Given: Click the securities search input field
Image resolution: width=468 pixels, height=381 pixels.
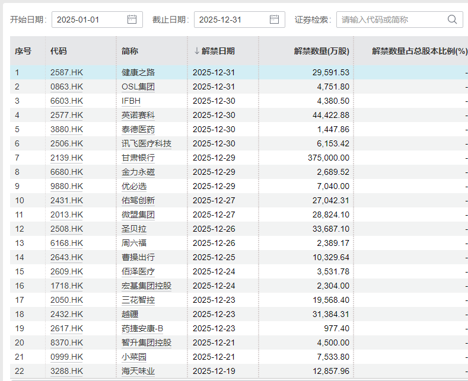Looking at the screenshot, I should (390, 20).
